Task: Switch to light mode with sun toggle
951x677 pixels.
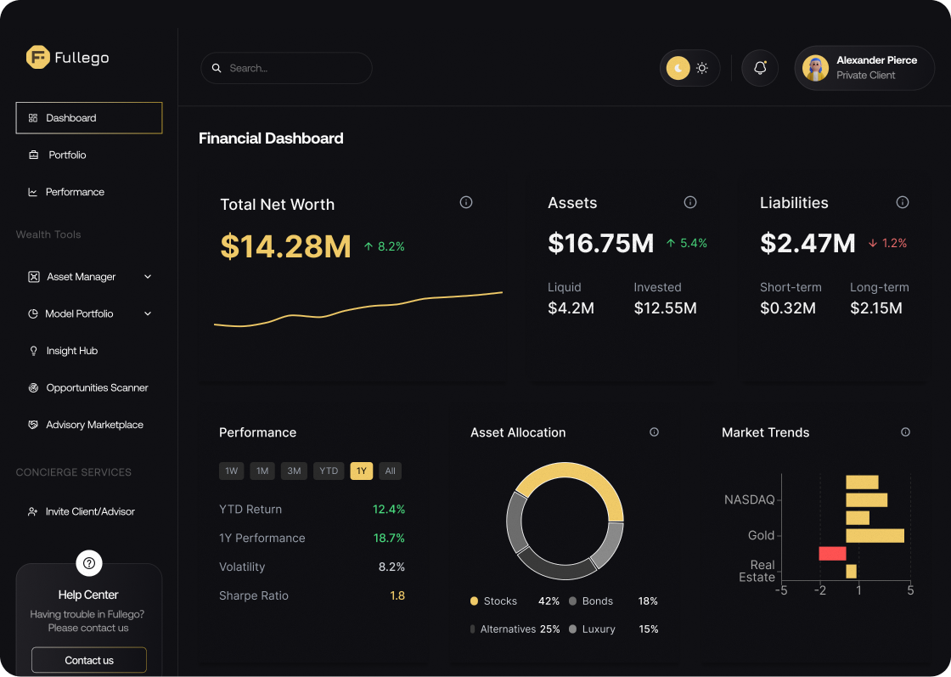Action: (x=701, y=67)
